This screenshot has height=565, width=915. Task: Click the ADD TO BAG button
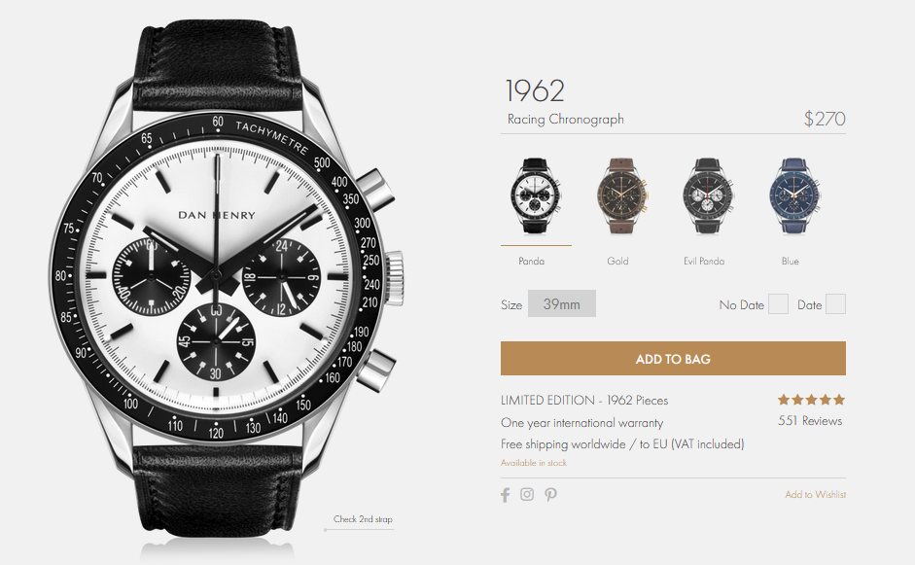click(x=673, y=359)
